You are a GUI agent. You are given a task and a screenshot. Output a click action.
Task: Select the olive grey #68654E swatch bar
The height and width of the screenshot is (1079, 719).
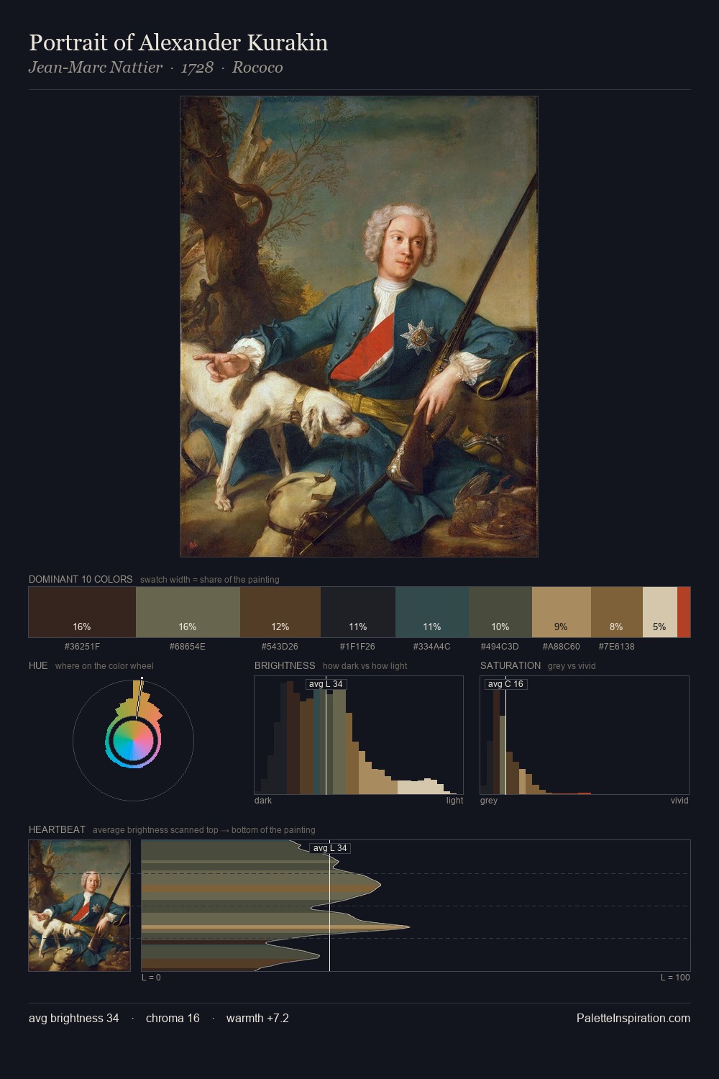click(x=188, y=612)
